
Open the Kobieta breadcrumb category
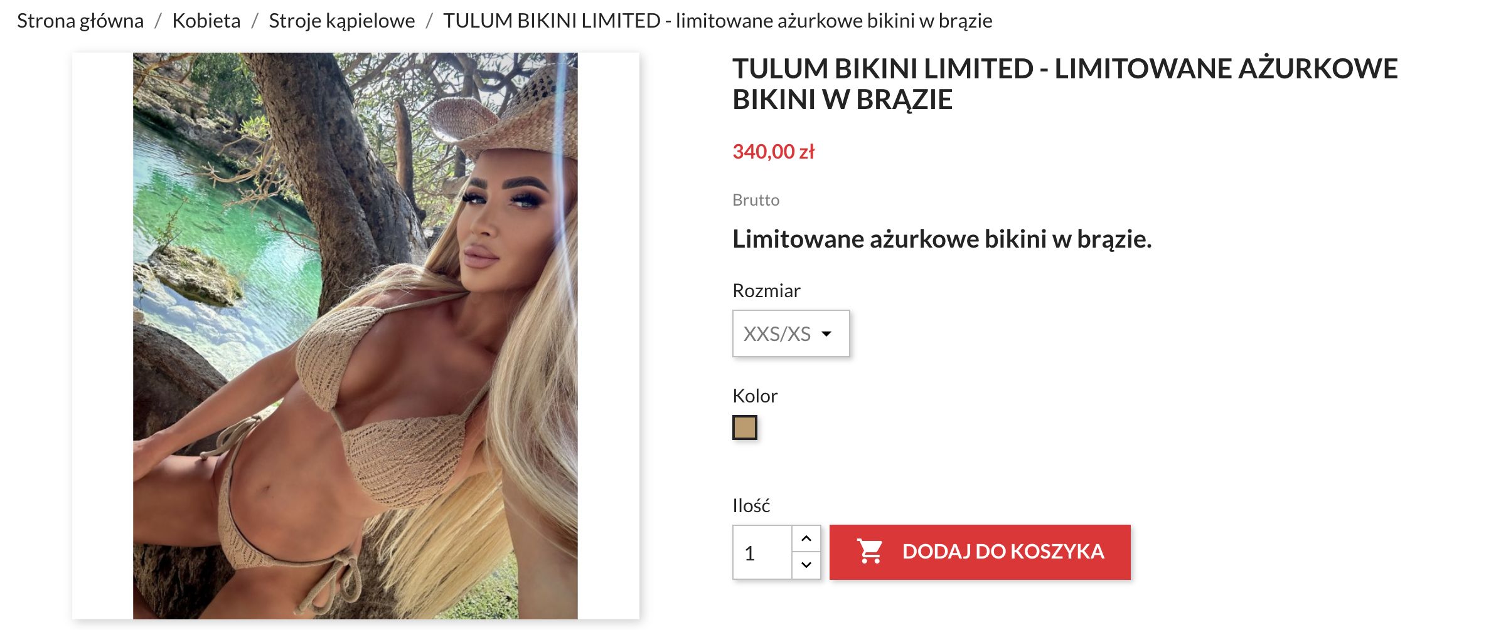206,21
